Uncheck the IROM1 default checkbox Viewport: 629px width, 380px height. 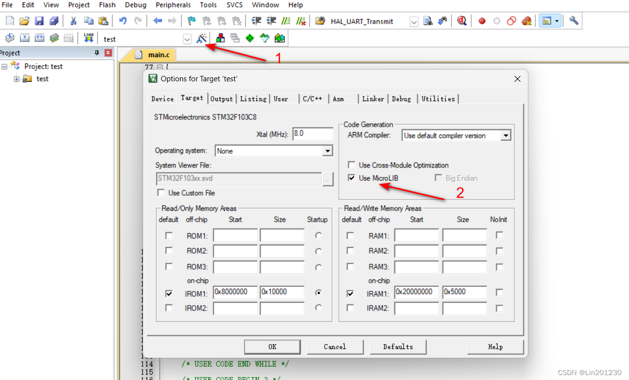coord(169,293)
